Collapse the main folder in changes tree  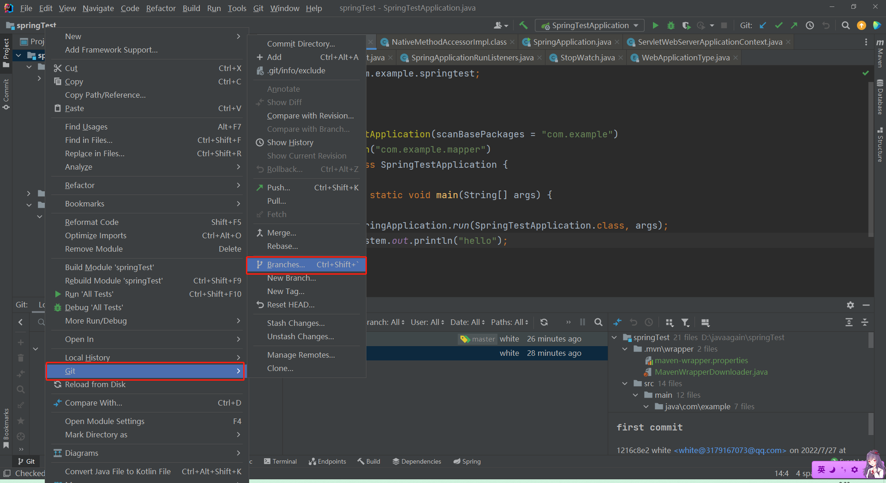(635, 395)
